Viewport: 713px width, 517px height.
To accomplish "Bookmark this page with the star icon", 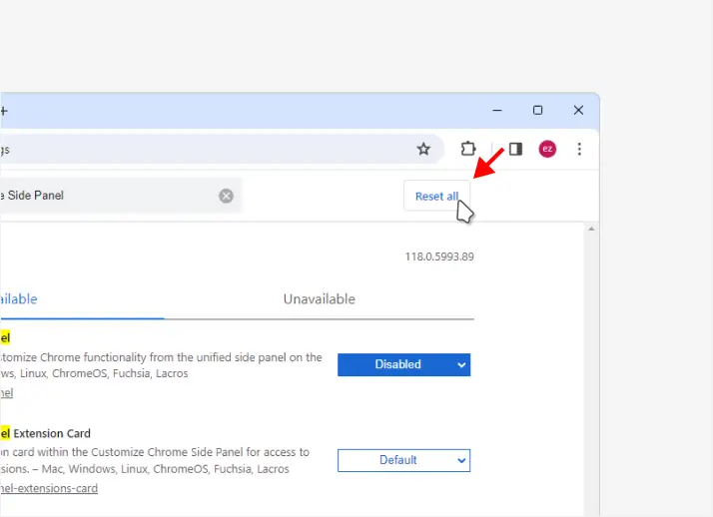I will pos(423,149).
